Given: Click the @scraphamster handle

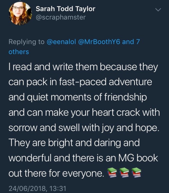Looking at the screenshot, I should (x=61, y=17).
